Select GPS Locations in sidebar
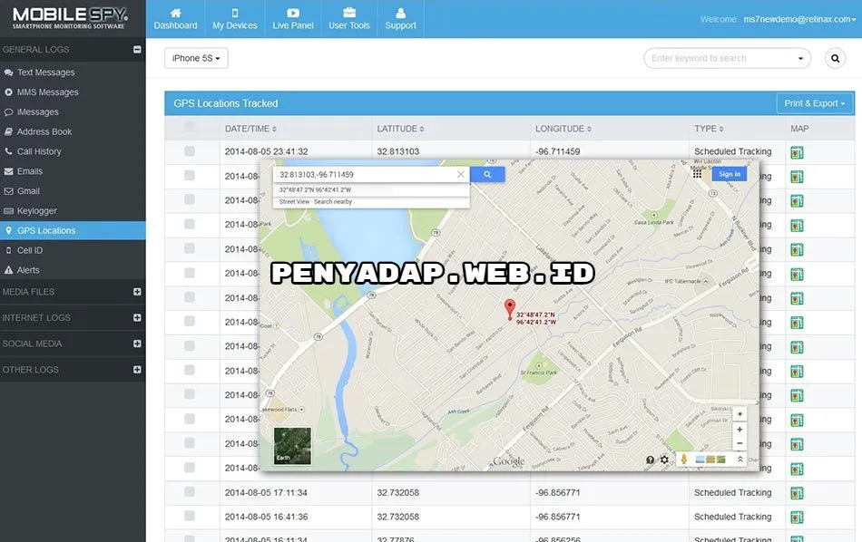 coord(73,230)
